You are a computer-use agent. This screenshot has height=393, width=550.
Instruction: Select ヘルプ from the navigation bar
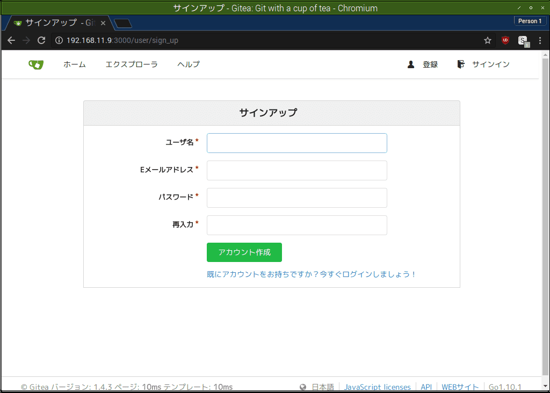click(188, 64)
